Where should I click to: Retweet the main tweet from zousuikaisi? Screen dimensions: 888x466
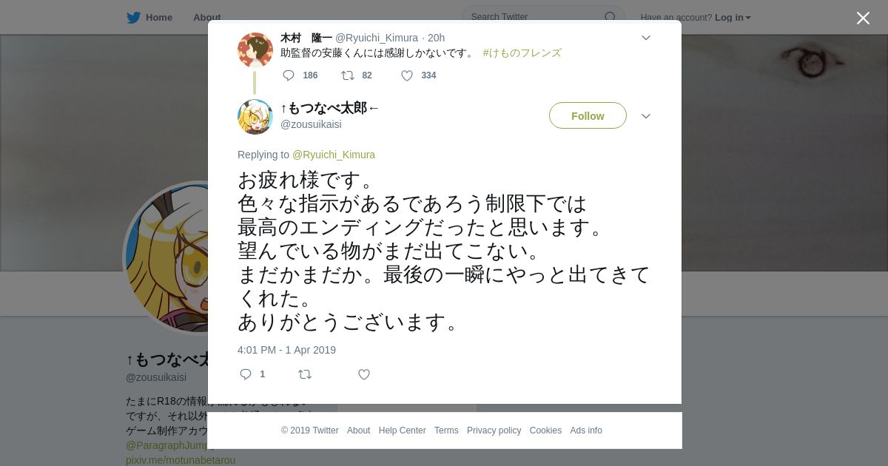click(305, 374)
